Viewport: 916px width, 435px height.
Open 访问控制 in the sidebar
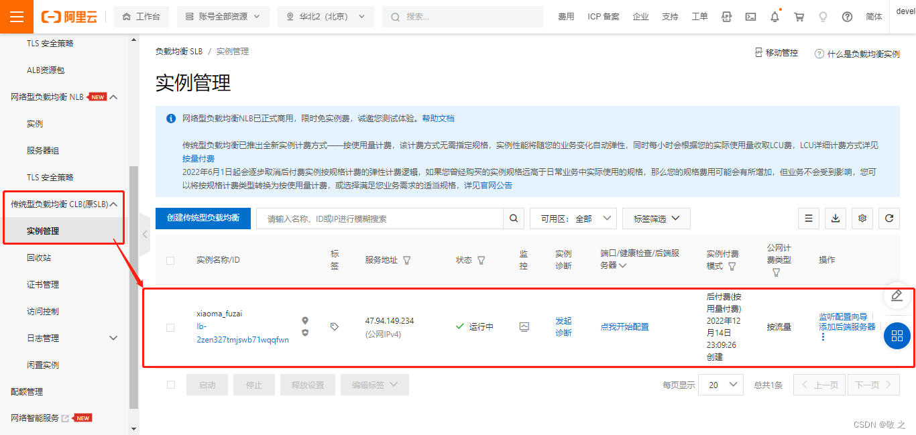43,312
